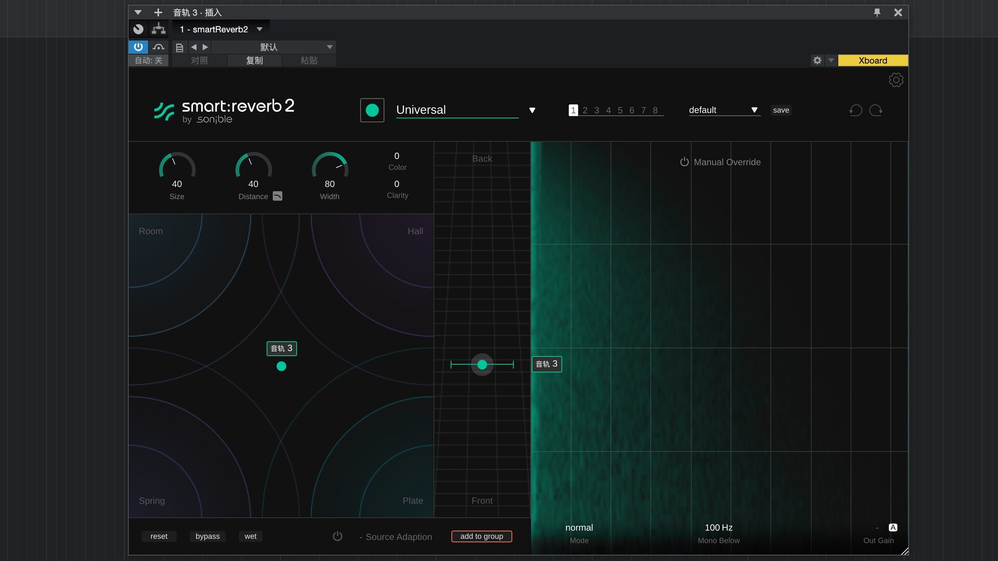Pin the plugin window

[x=877, y=12]
